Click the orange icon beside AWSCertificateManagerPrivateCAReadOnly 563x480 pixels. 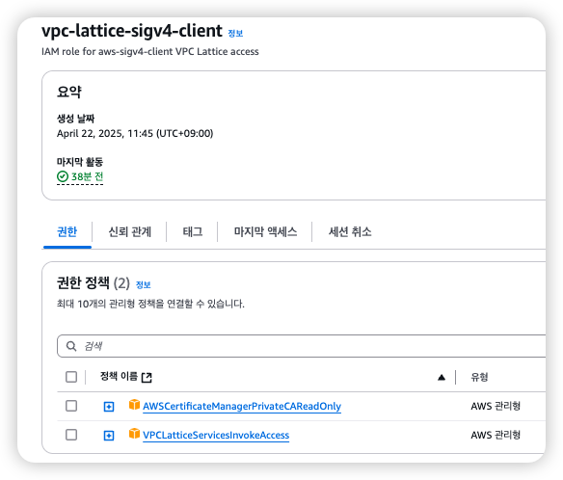click(x=134, y=405)
